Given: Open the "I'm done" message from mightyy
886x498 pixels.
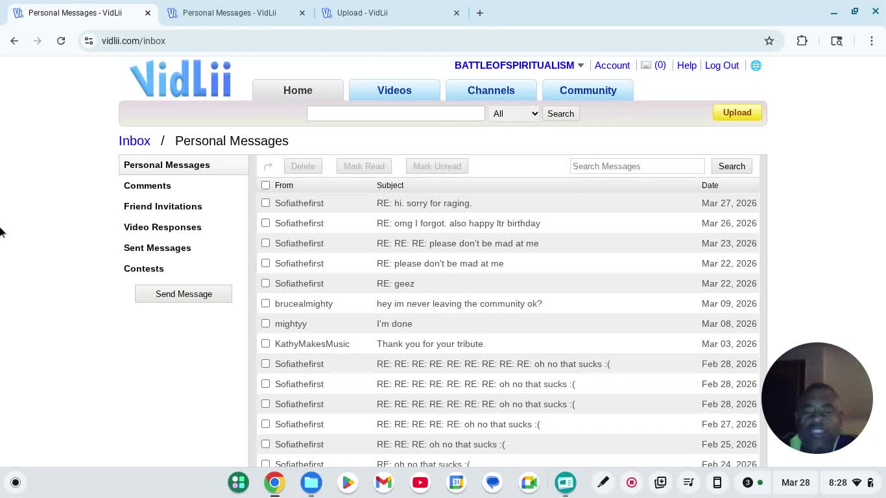Looking at the screenshot, I should pyautogui.click(x=394, y=324).
